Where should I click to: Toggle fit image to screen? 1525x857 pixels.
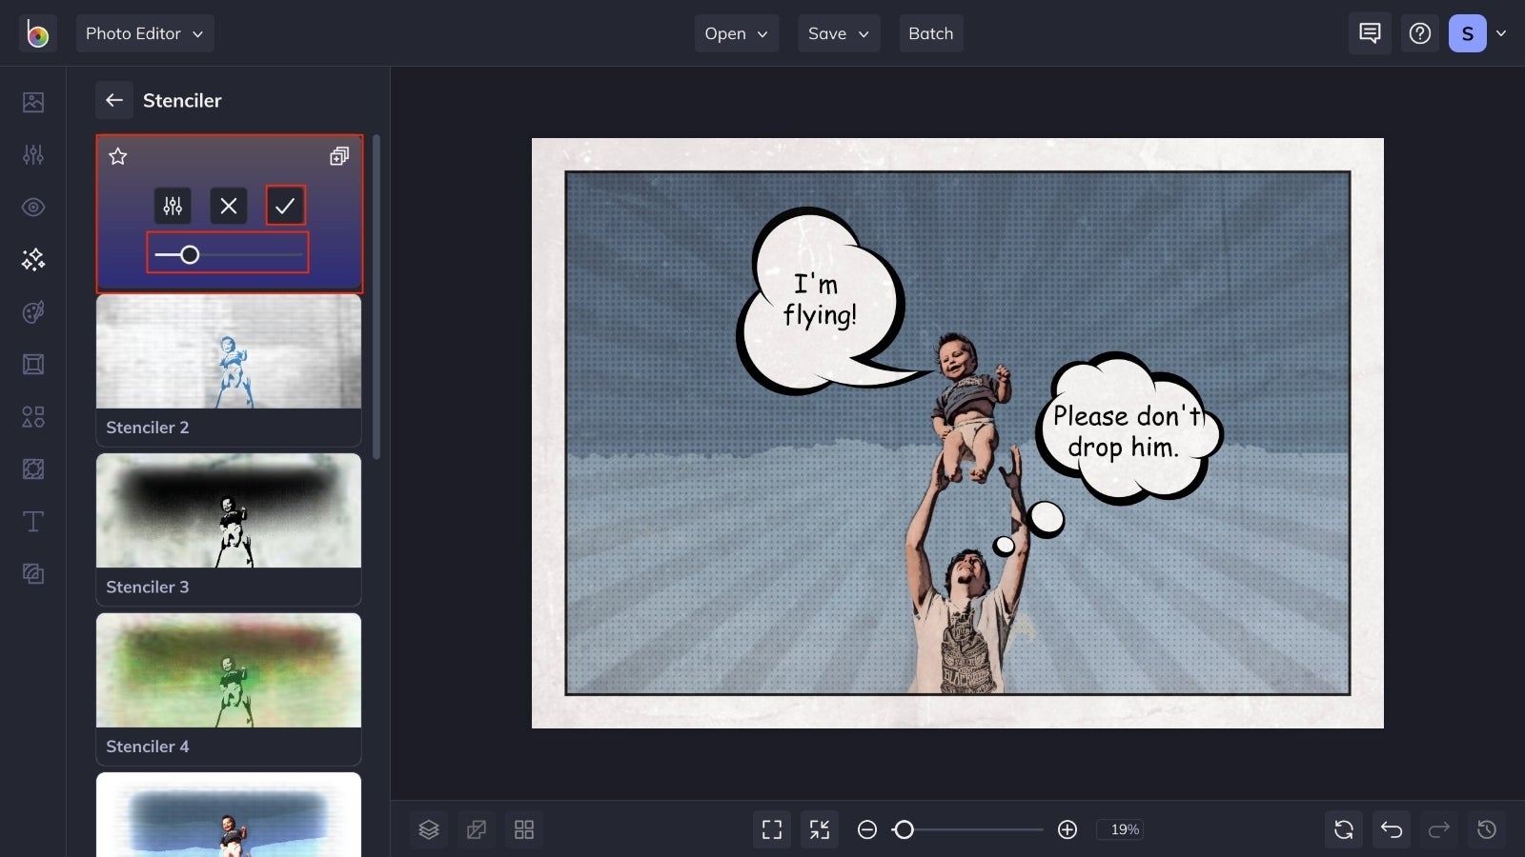[x=819, y=828]
